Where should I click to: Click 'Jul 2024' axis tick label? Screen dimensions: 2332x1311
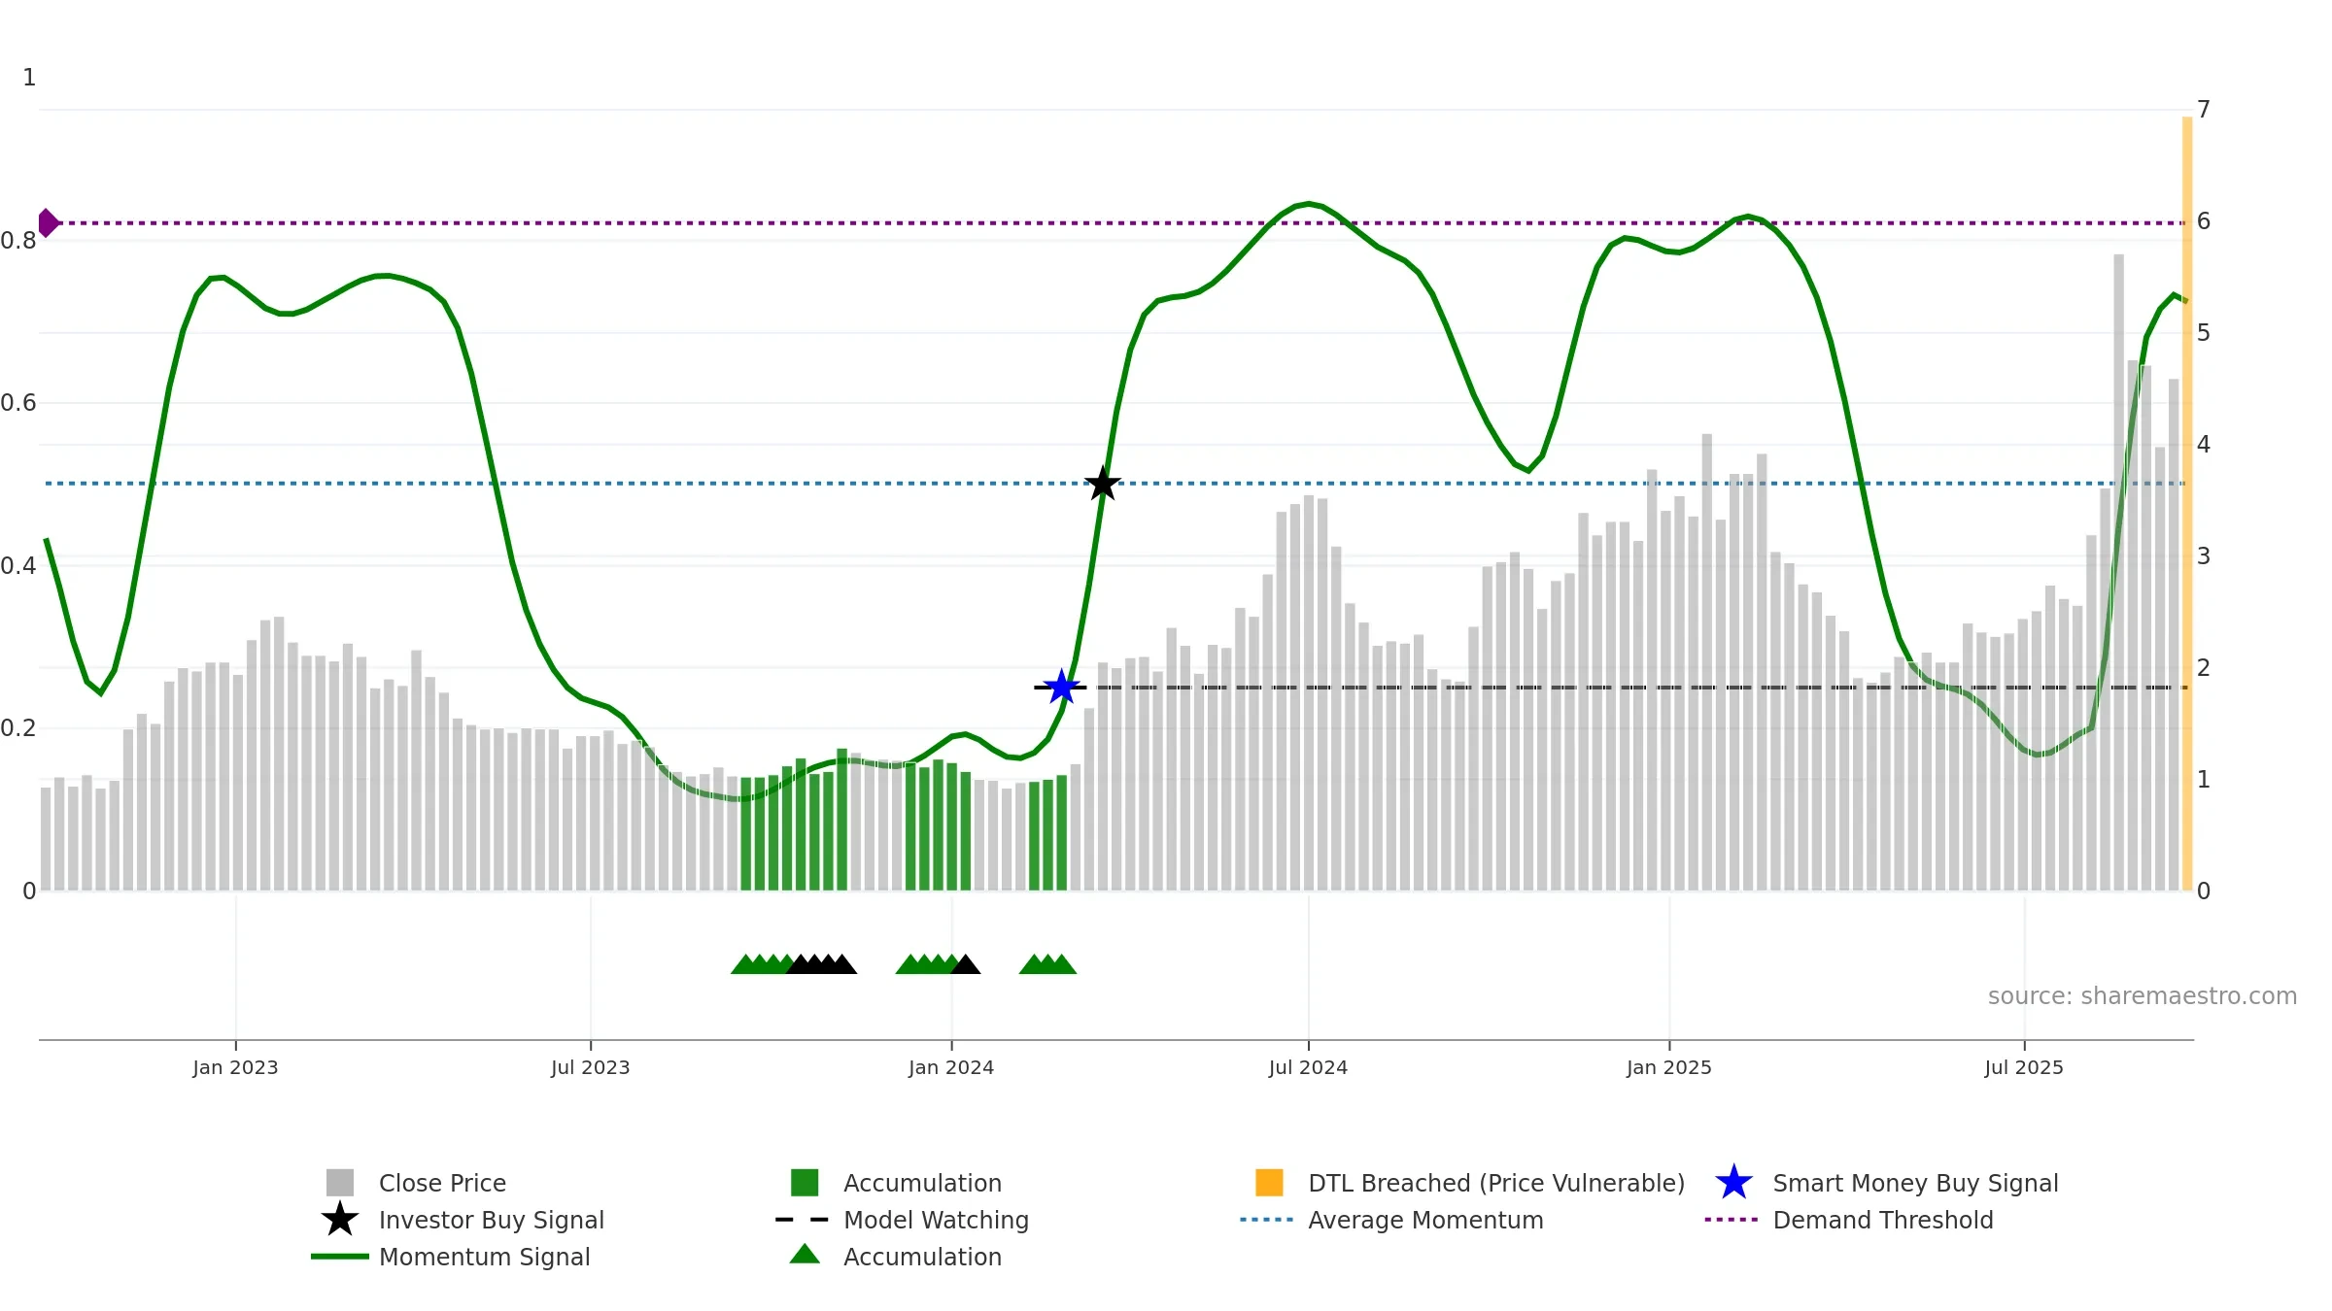point(1308,1067)
